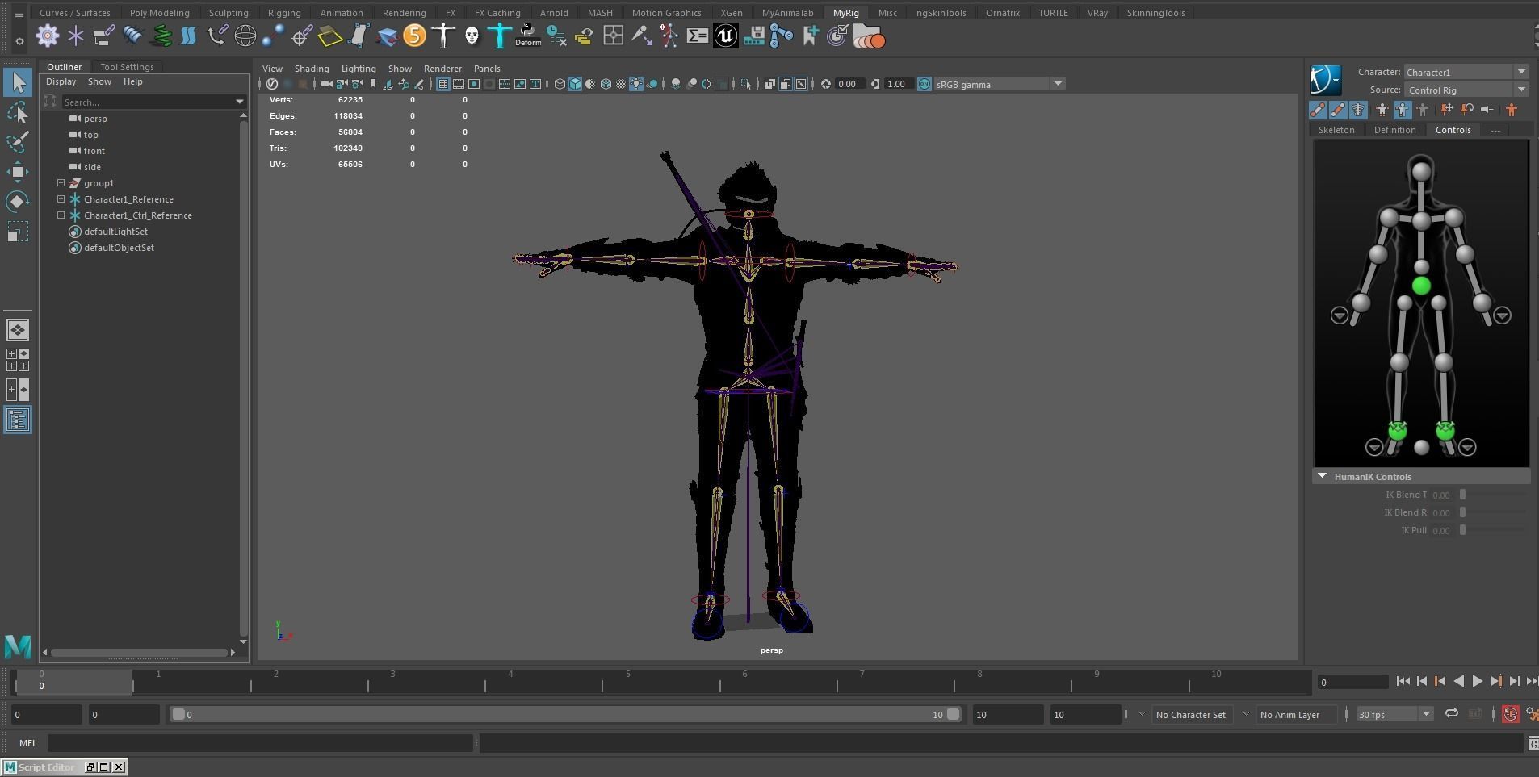
Task: Click the wireframe globe shelf icon
Action: pyautogui.click(x=245, y=36)
